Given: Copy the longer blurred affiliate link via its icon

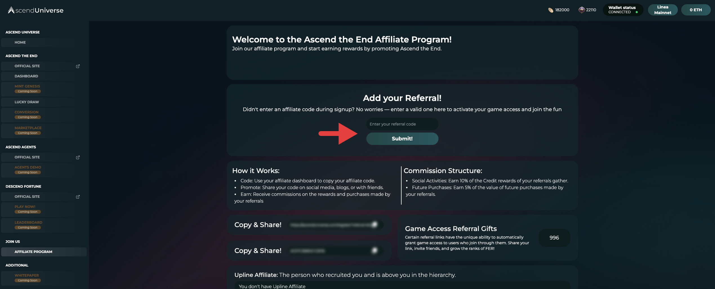Looking at the screenshot, I should [374, 225].
